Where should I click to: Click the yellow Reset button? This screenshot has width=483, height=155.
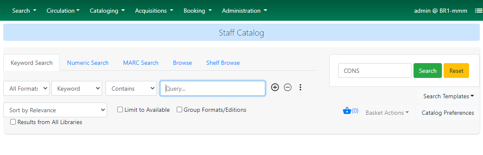[x=456, y=71]
